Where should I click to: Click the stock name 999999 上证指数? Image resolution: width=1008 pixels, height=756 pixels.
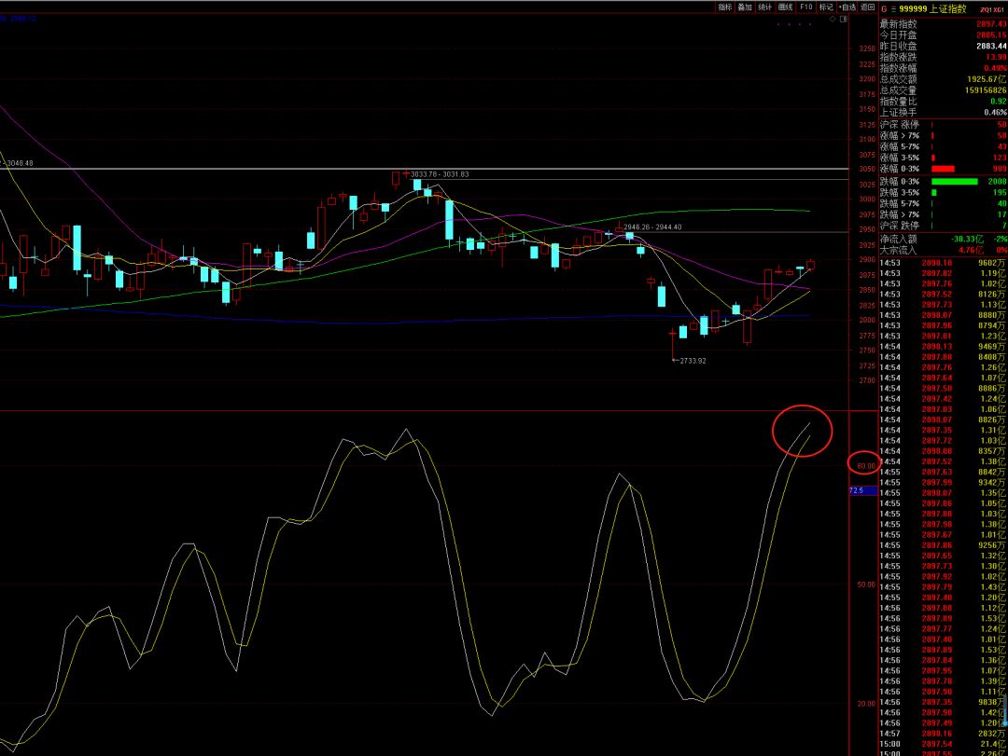[932, 9]
